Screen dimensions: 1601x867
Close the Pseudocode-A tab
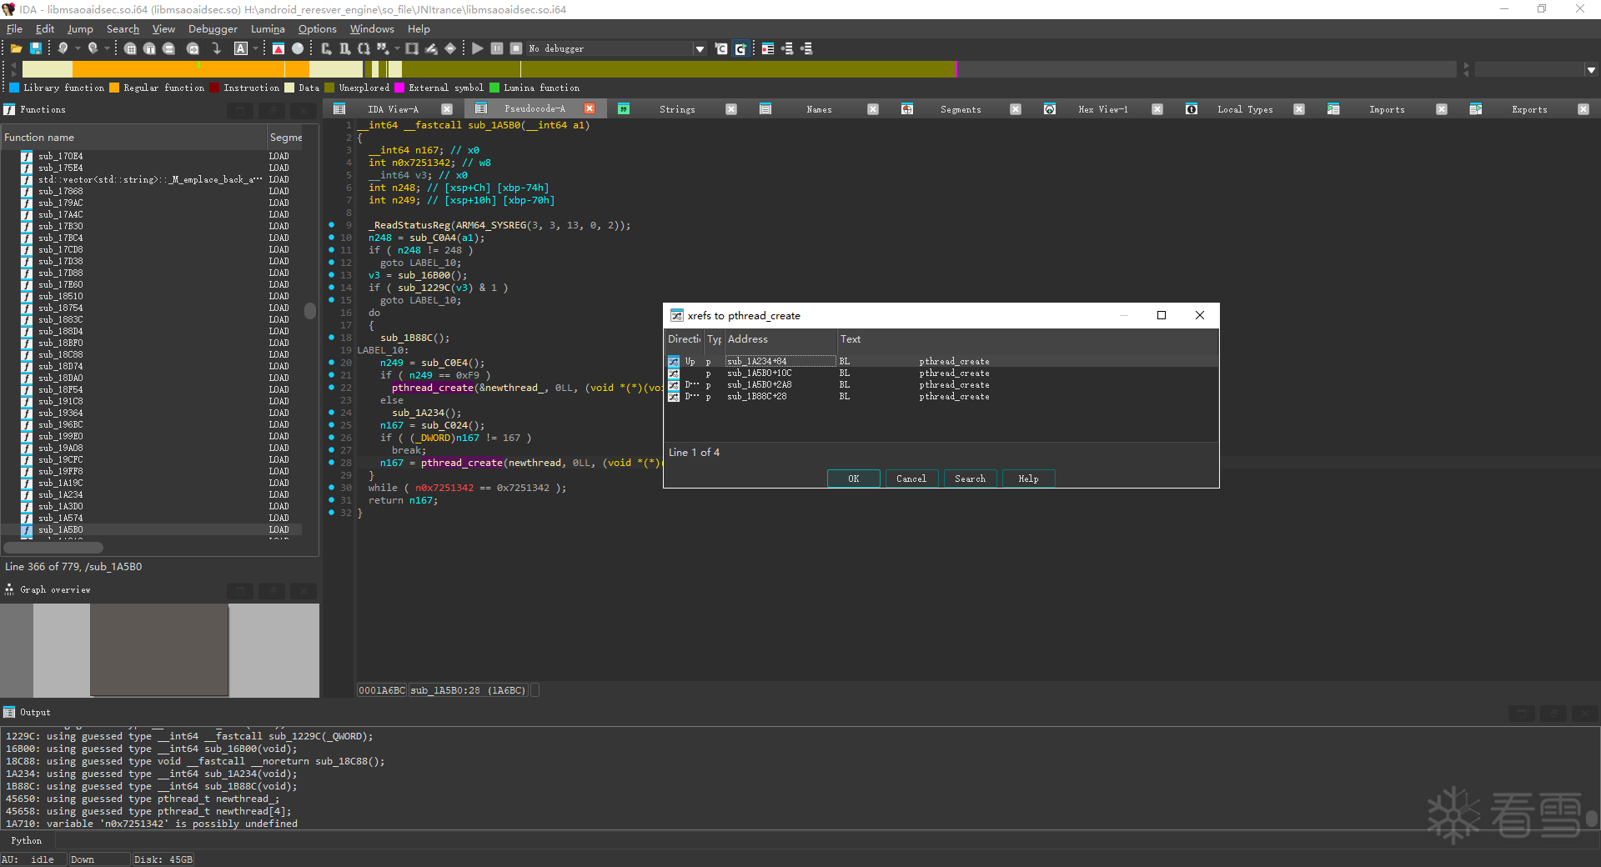pyautogui.click(x=590, y=109)
